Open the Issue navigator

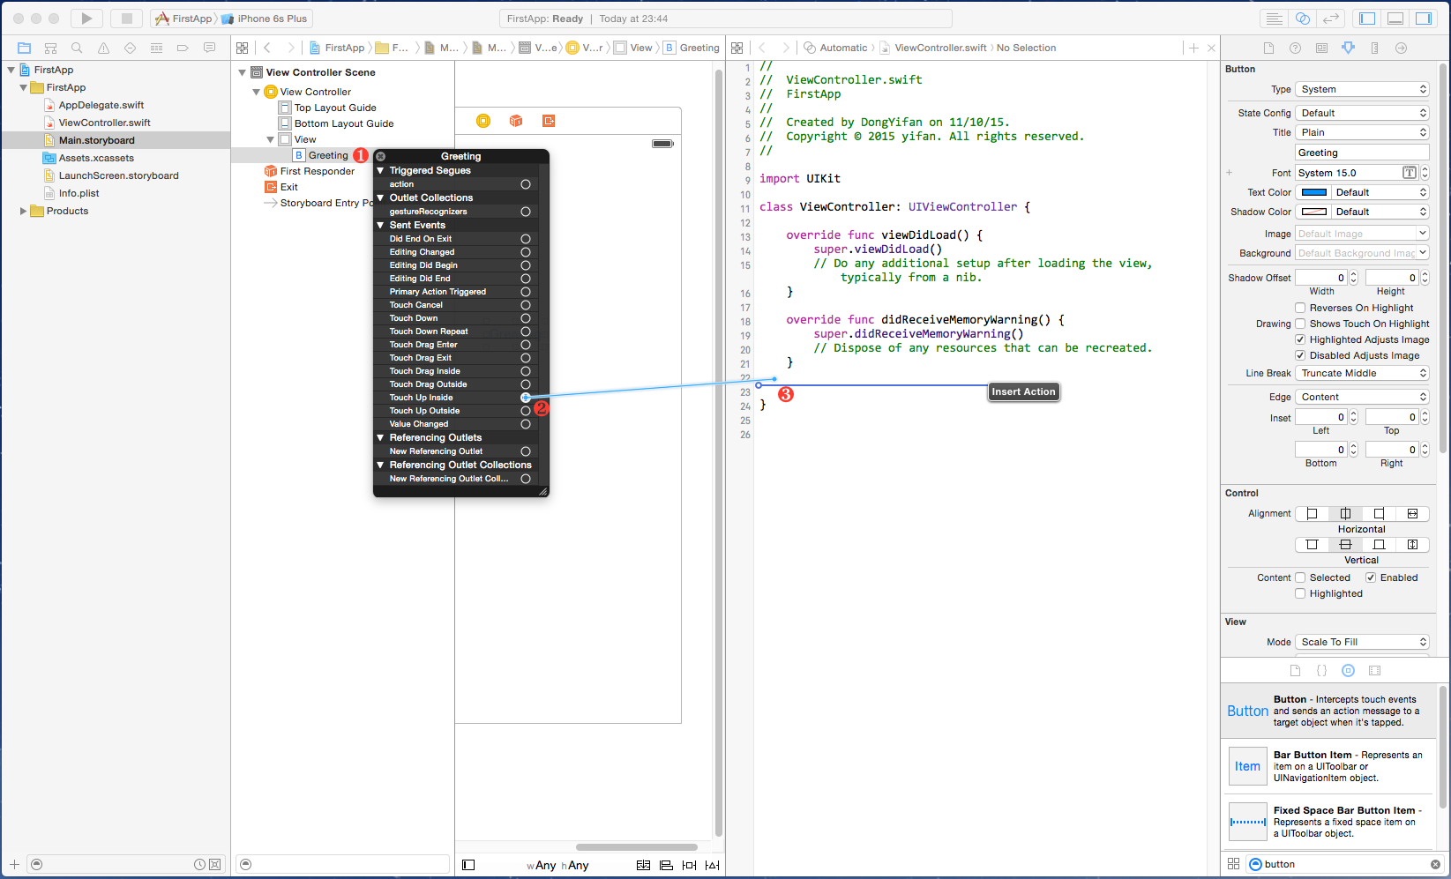coord(103,48)
